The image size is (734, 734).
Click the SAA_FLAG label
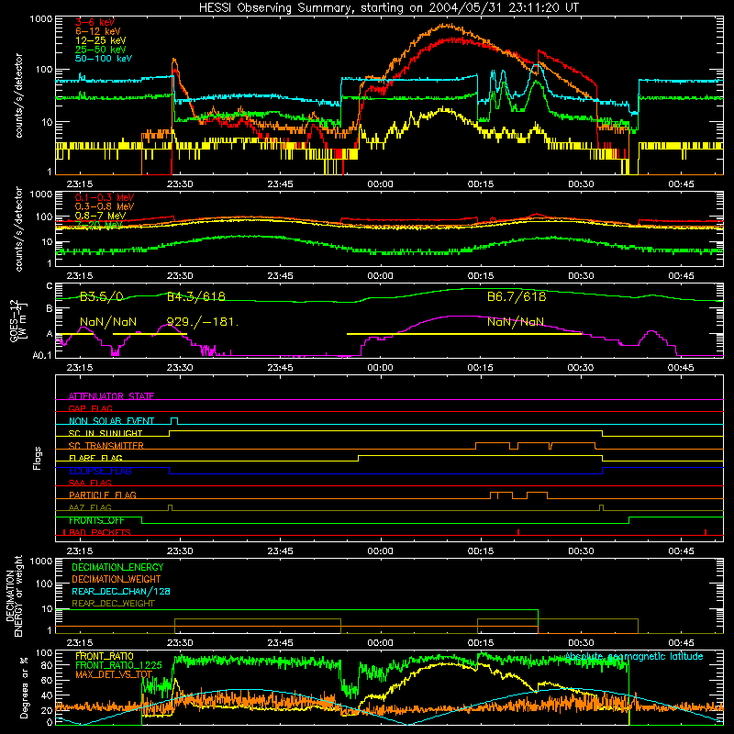click(90, 483)
